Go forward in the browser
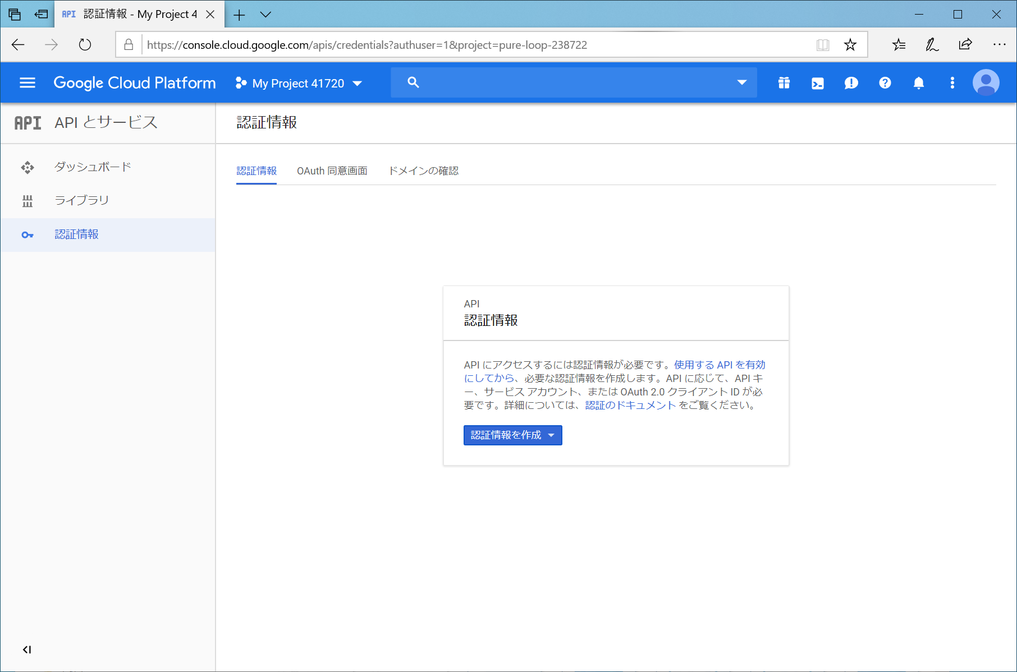Image resolution: width=1017 pixels, height=672 pixels. click(x=51, y=45)
